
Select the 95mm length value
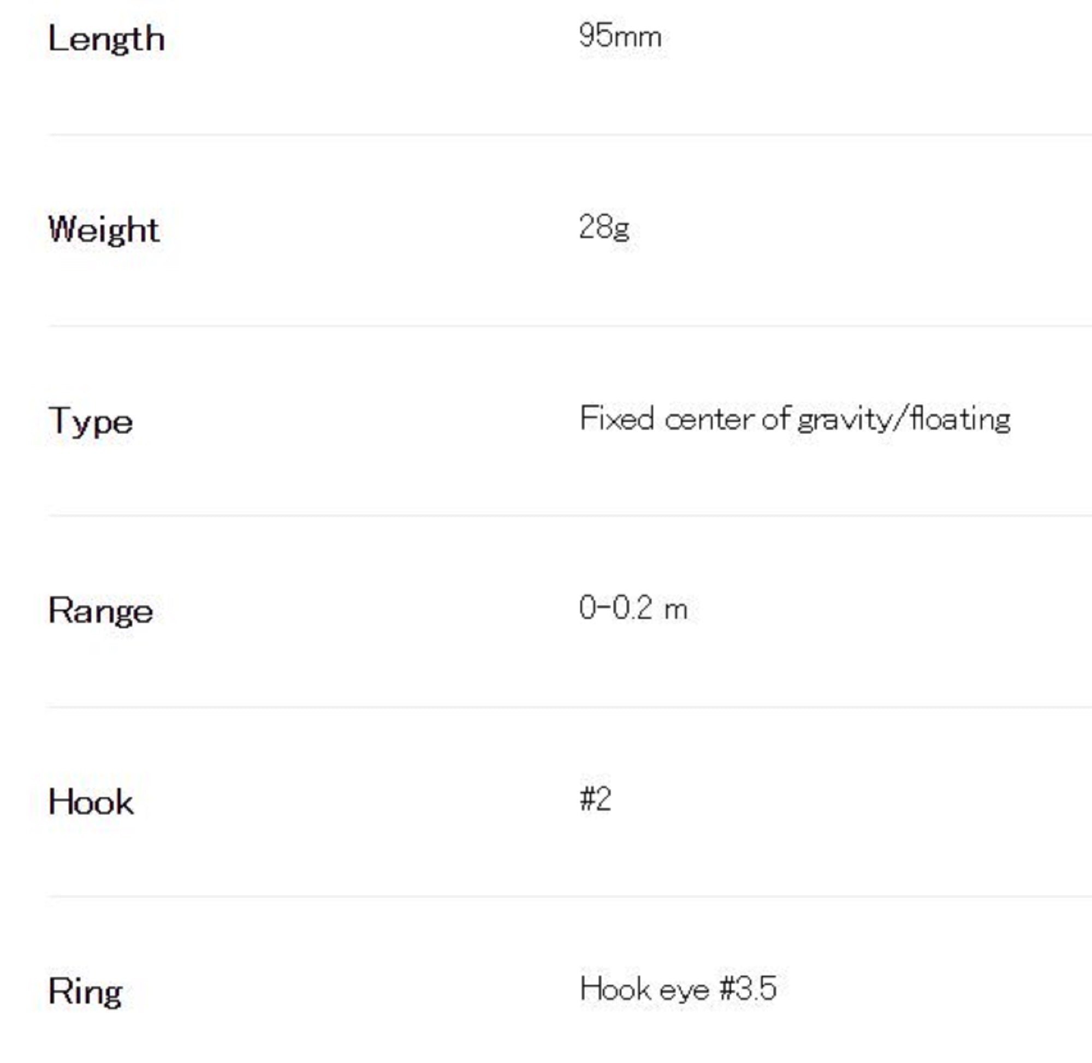click(620, 37)
